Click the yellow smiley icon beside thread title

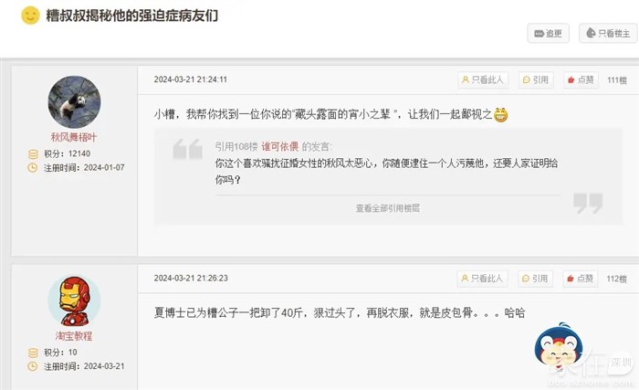tap(30, 16)
